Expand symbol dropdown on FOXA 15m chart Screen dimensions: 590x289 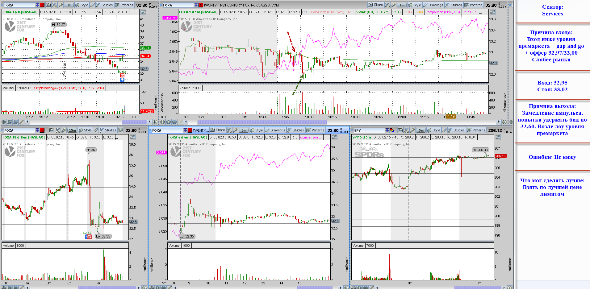click(x=37, y=130)
